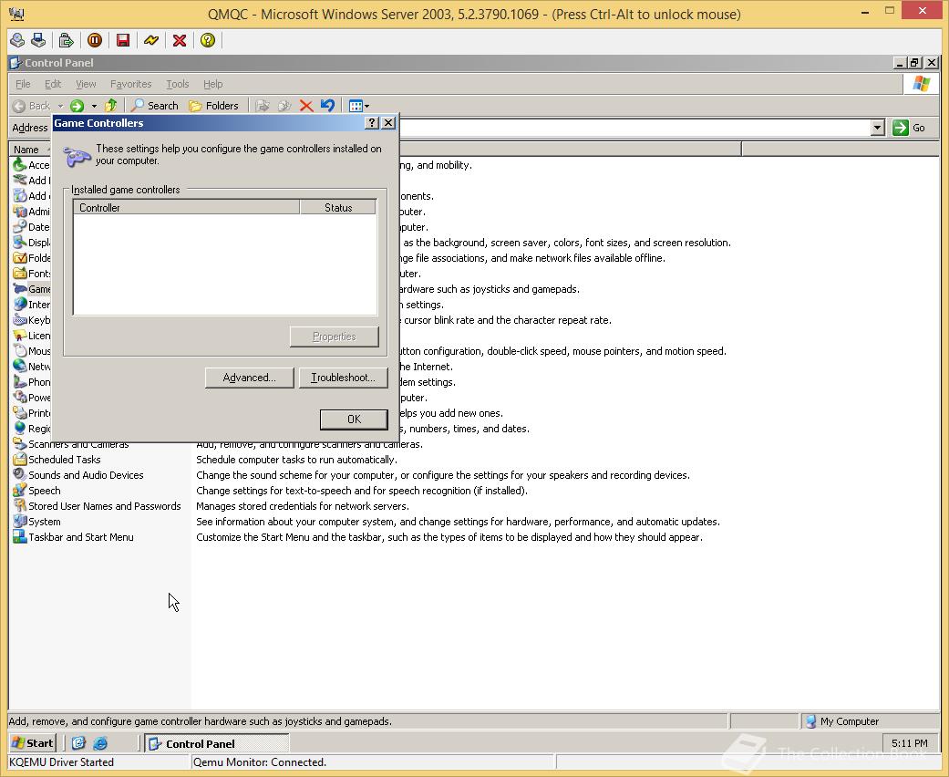The height and width of the screenshot is (777, 949).
Task: Open the Forward button history dropdown arrow
Action: pos(94,106)
